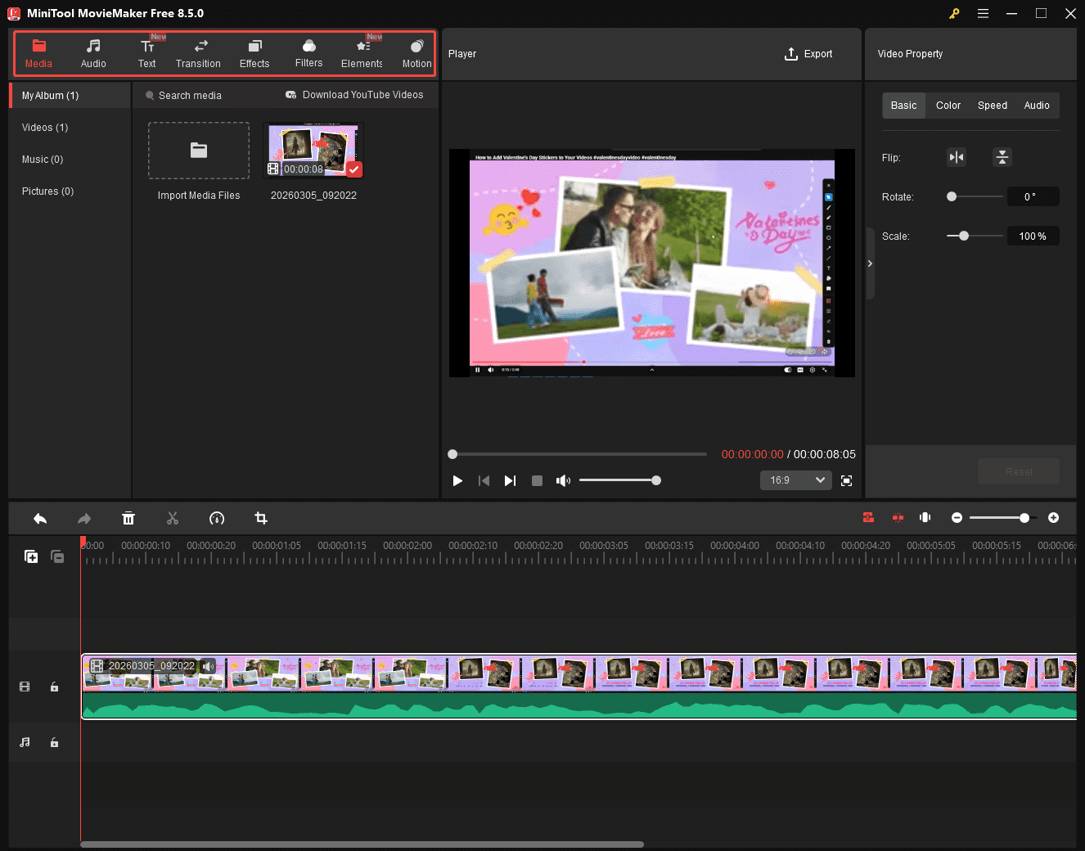1085x851 pixels.
Task: Add a new track with the plus icon
Action: [31, 556]
